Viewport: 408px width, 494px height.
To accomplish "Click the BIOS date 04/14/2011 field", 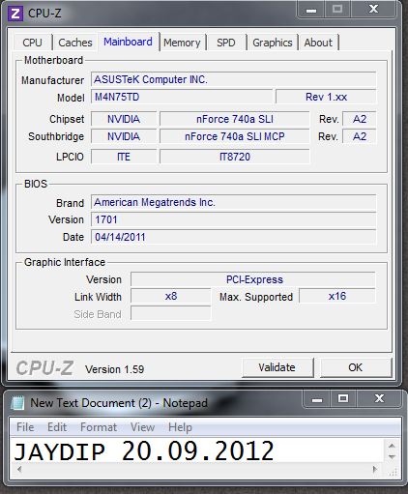I will click(233, 237).
